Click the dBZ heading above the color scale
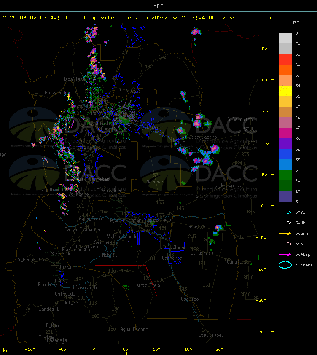This screenshot has width=317, height=355. click(x=295, y=23)
